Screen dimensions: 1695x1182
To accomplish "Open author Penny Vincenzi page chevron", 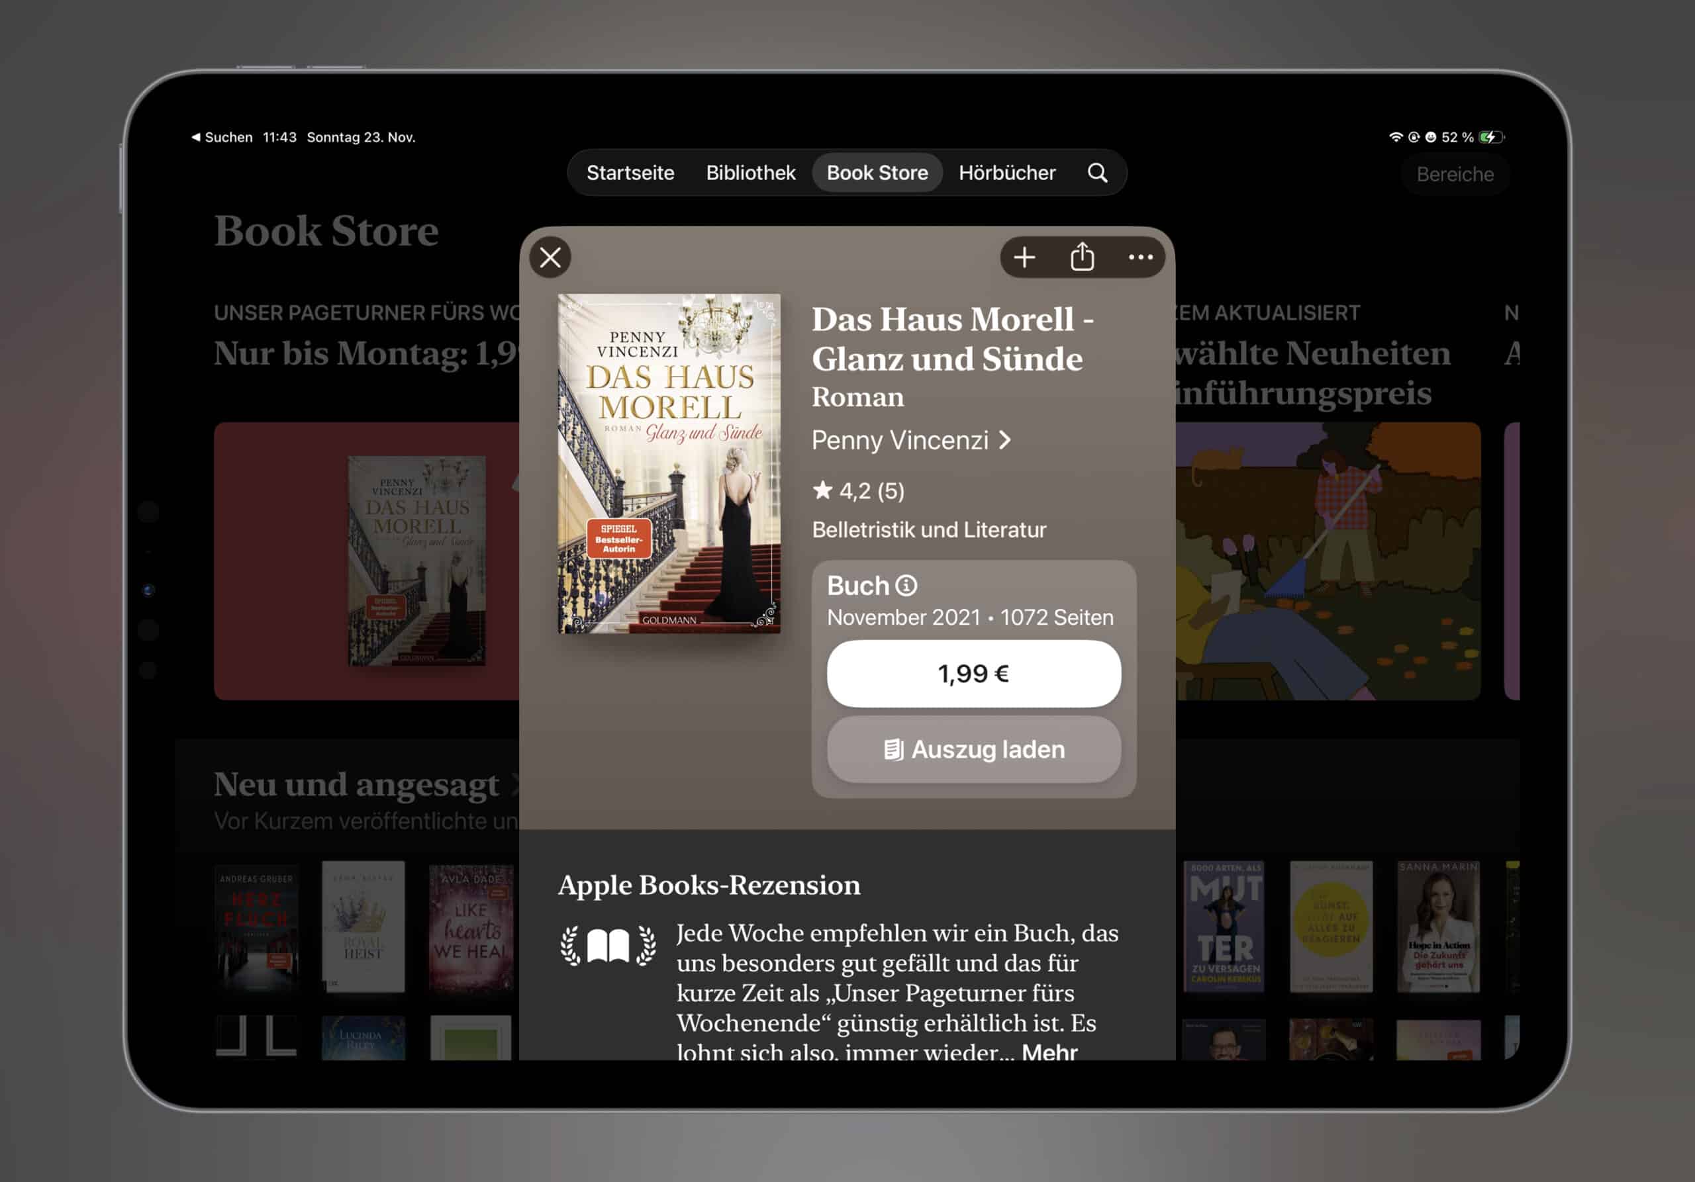I will (1004, 441).
